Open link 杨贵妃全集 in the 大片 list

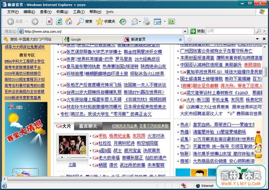[120, 136]
